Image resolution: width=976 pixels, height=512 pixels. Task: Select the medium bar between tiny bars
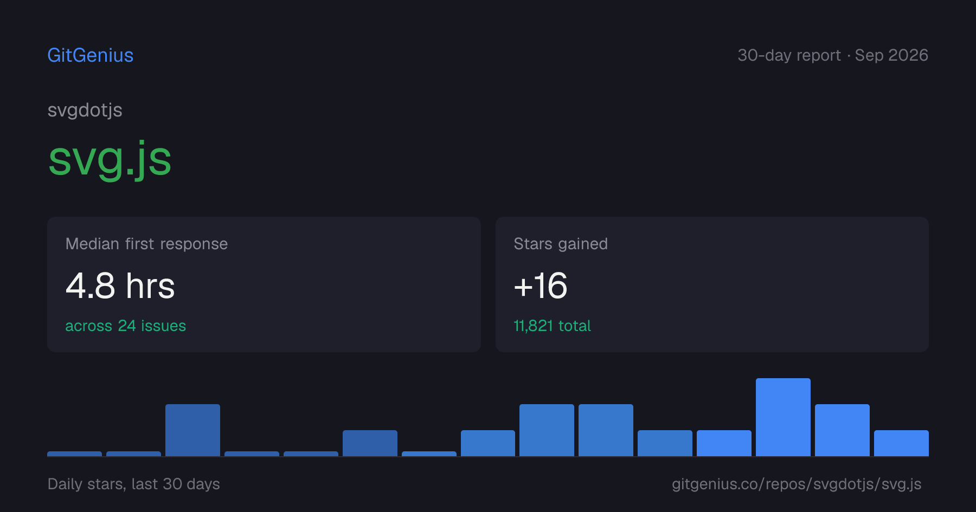pos(370,443)
